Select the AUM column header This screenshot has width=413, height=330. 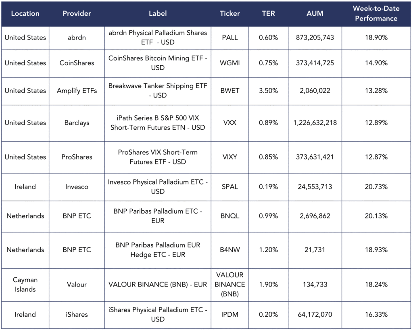point(315,13)
